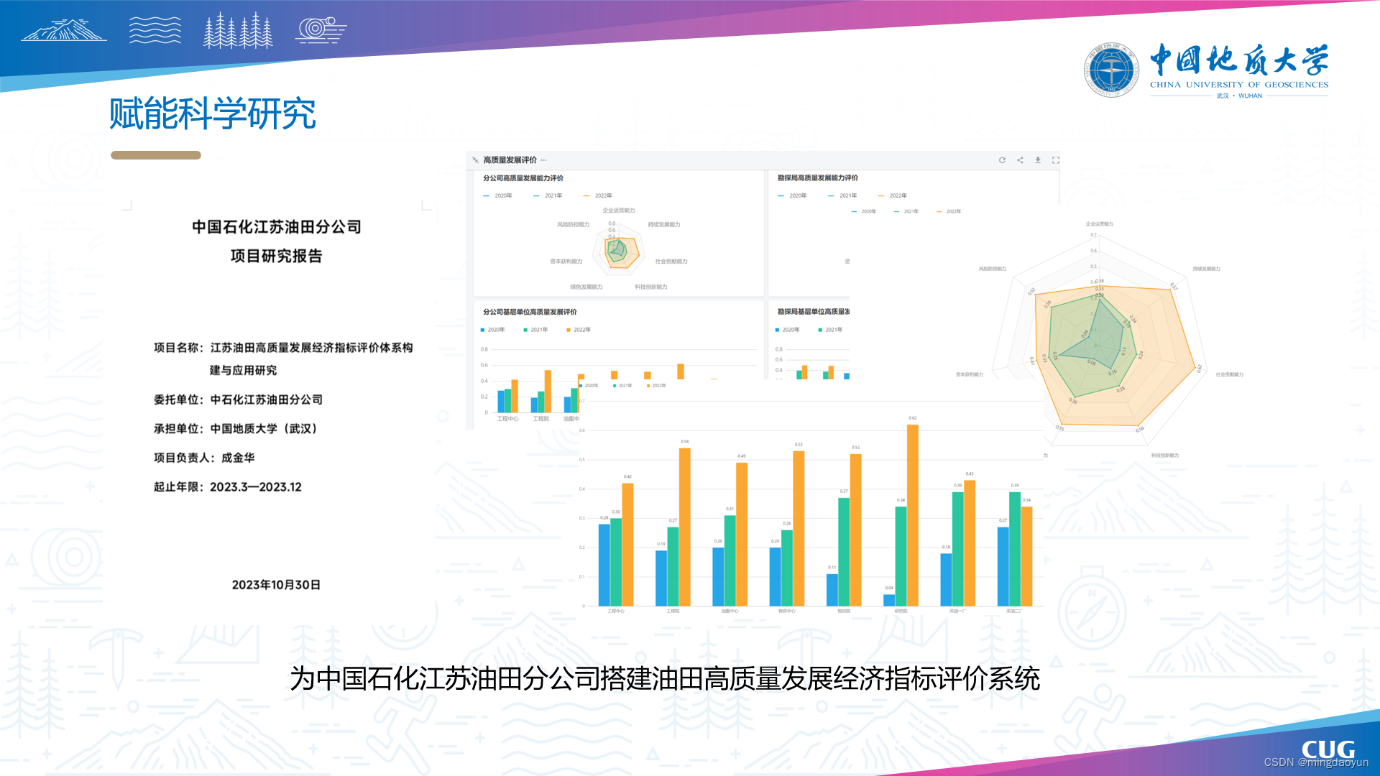
Task: Click the 承担单位：中国地质大学（武汉） line
Action: 236,429
